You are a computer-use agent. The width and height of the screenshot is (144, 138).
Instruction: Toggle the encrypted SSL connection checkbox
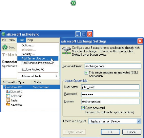click(x=86, y=73)
